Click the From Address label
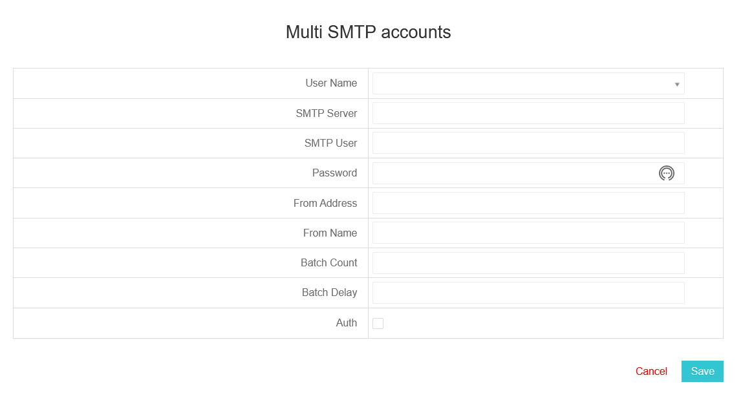This screenshot has width=743, height=393. [x=325, y=203]
